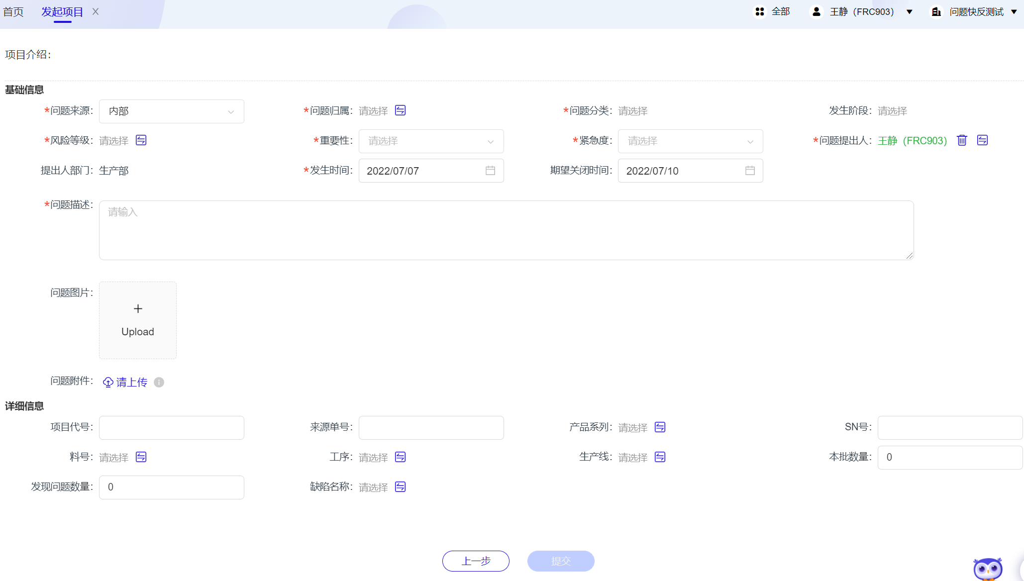1024x581 pixels.
Task: Click selector icon next to 工序
Action: tap(400, 457)
